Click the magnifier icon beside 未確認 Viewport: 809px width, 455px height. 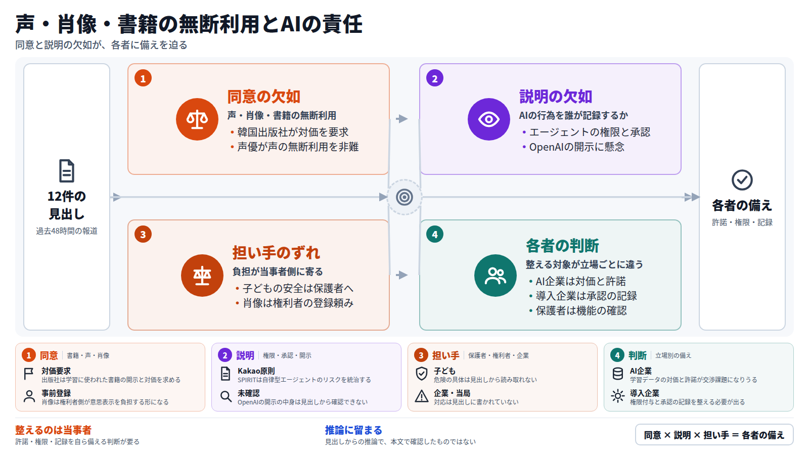pyautogui.click(x=226, y=396)
